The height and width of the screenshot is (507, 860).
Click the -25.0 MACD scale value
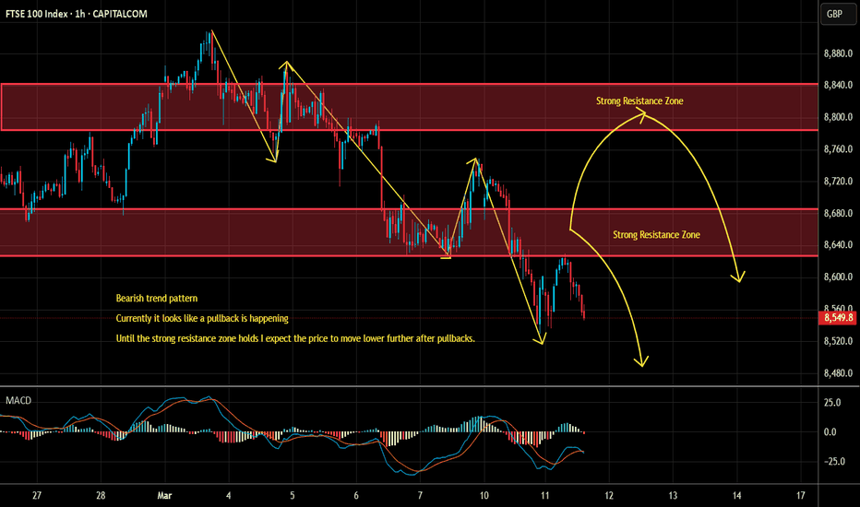[833, 462]
